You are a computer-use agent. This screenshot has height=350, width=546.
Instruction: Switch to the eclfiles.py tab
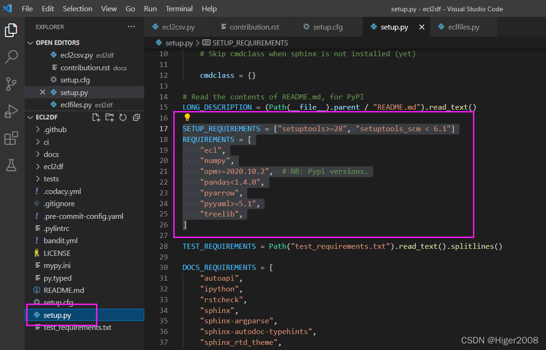click(463, 27)
